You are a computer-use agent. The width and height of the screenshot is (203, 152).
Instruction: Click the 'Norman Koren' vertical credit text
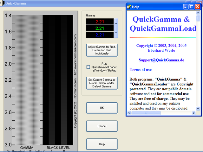coord(75,88)
